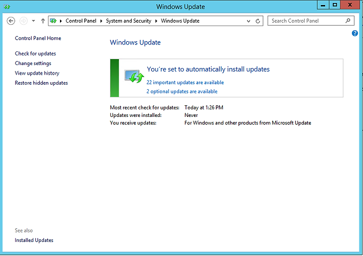363x256 pixels.
Task: Click "You receive updates:" label
Action: 133,123
